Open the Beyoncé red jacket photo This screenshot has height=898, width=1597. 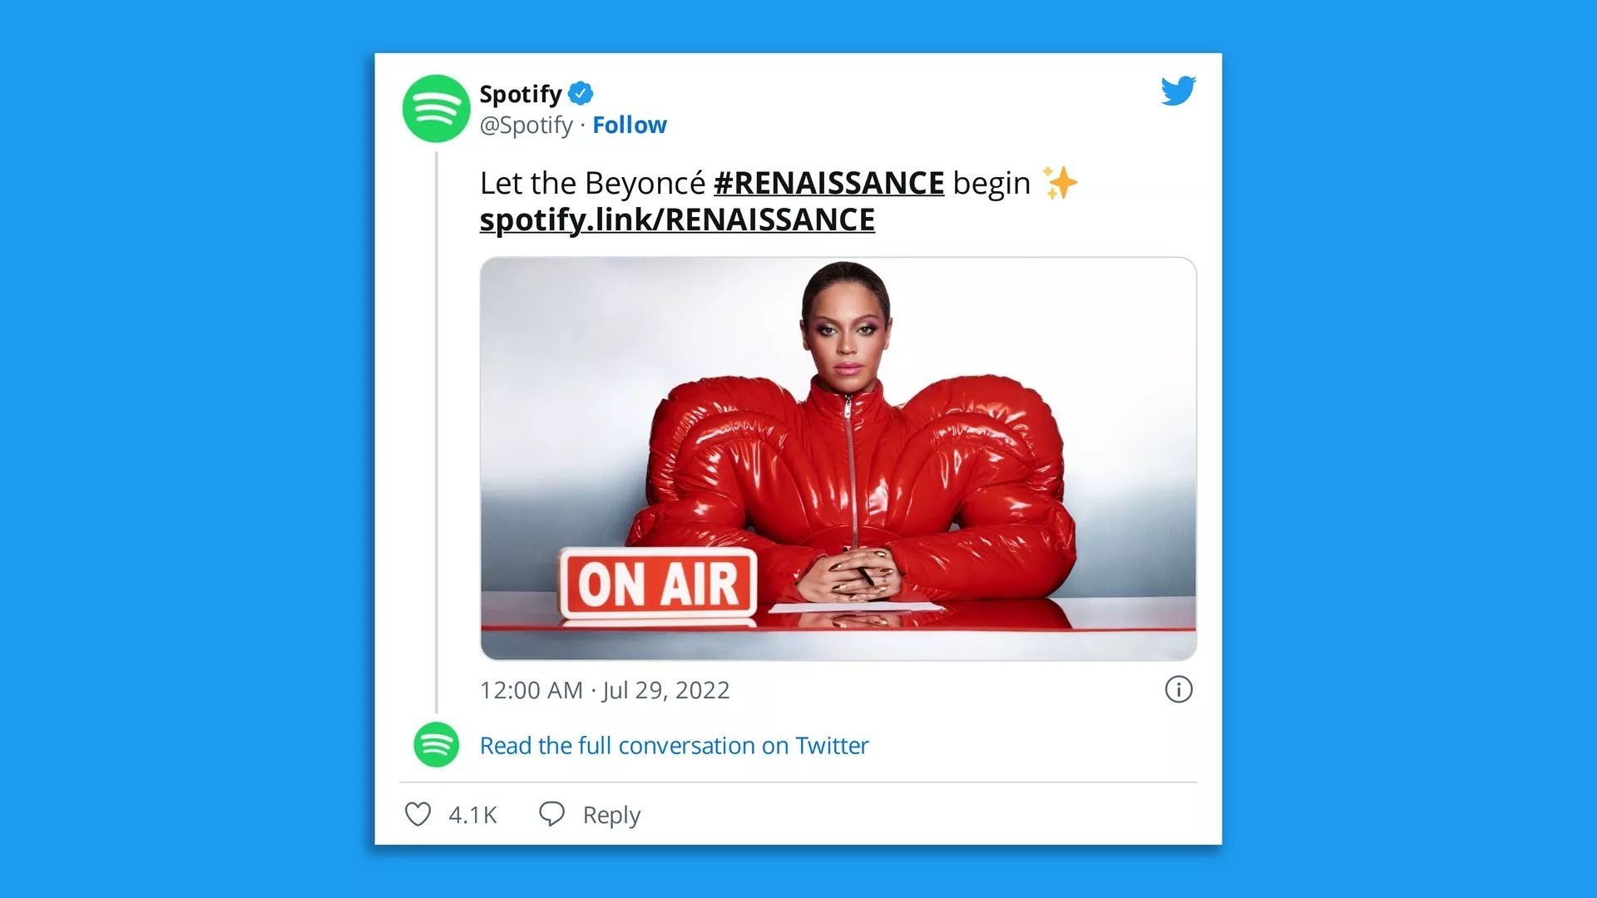click(x=838, y=459)
